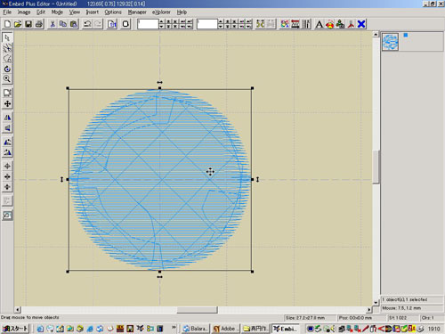Open the Manager menu

137,12
